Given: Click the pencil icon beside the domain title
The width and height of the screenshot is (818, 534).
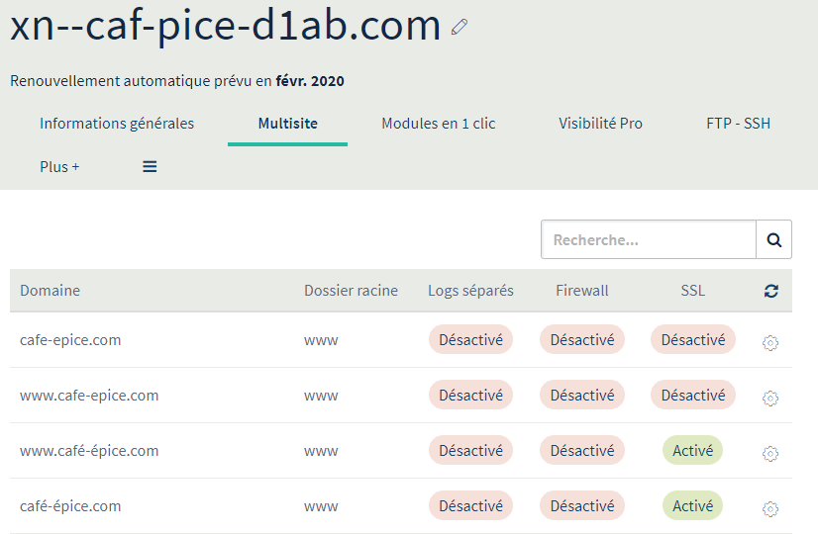Looking at the screenshot, I should (x=459, y=28).
